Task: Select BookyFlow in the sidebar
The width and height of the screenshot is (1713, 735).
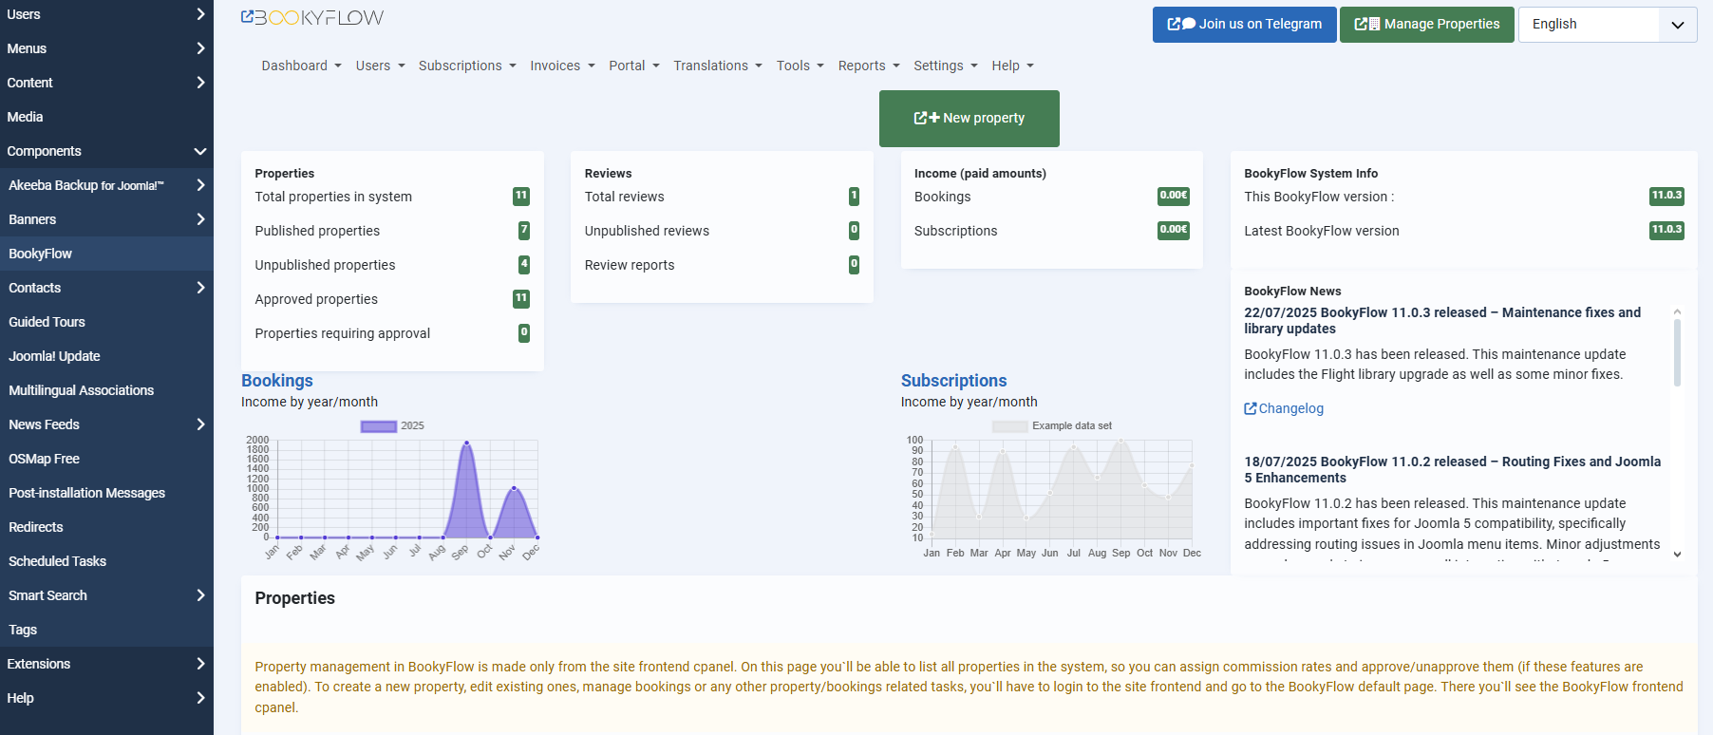Action: click(x=41, y=254)
